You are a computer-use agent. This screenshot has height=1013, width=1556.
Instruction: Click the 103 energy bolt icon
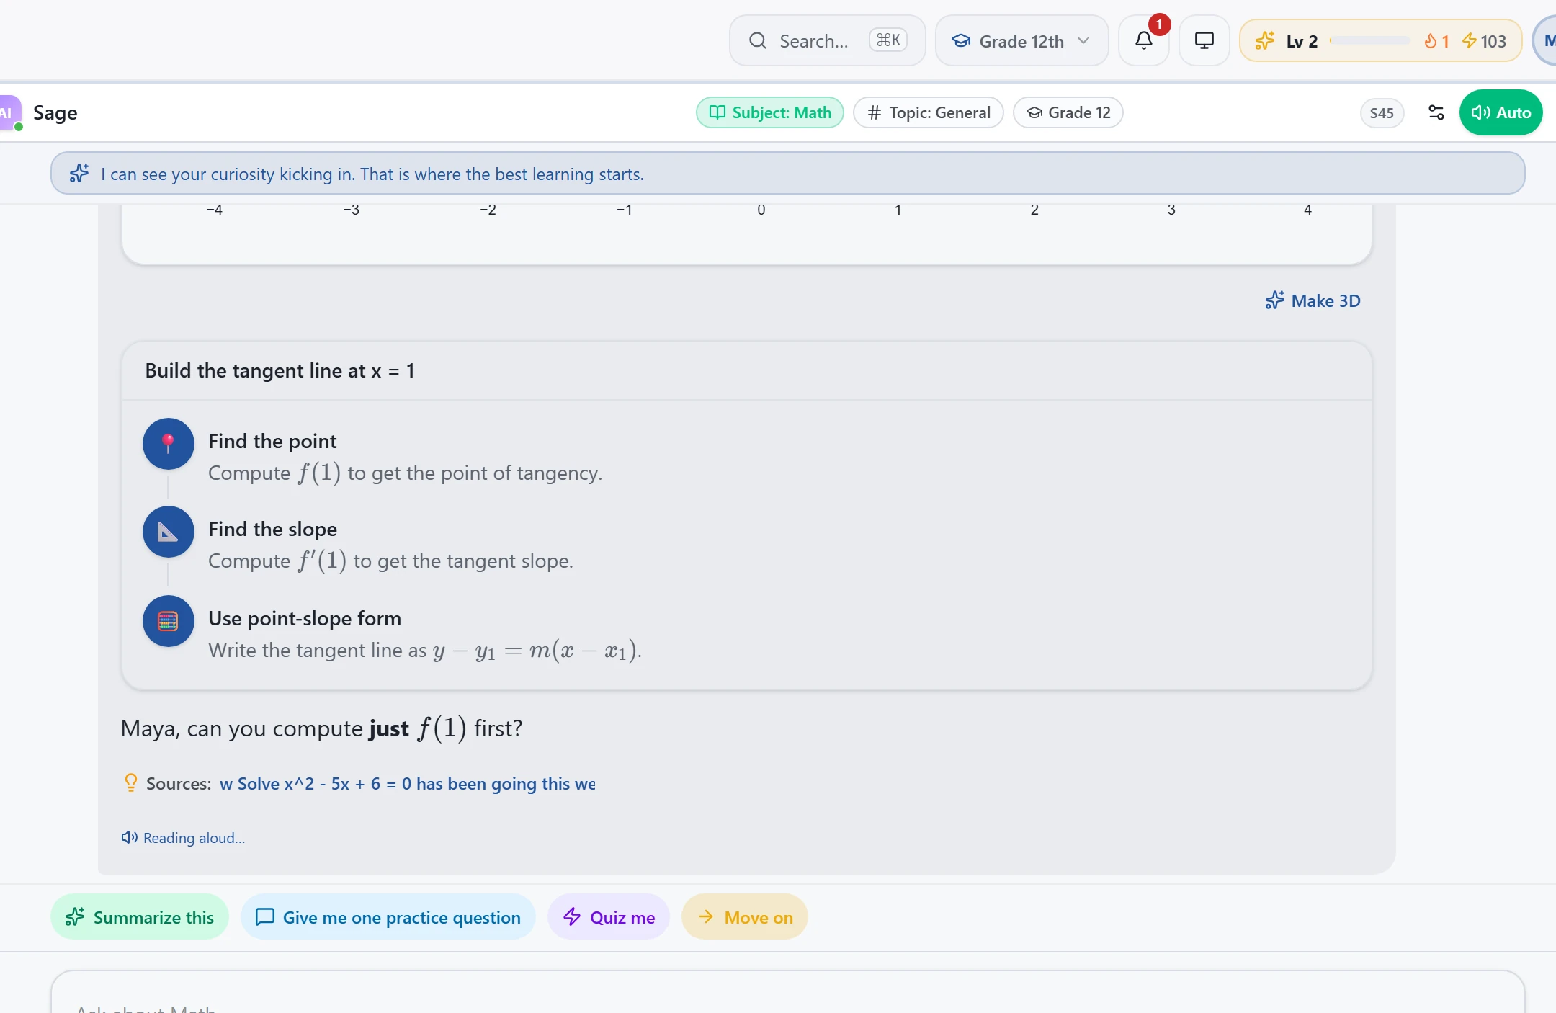(x=1470, y=41)
